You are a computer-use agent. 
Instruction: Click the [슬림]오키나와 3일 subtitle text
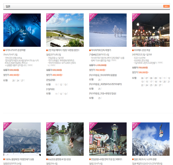(54, 55)
